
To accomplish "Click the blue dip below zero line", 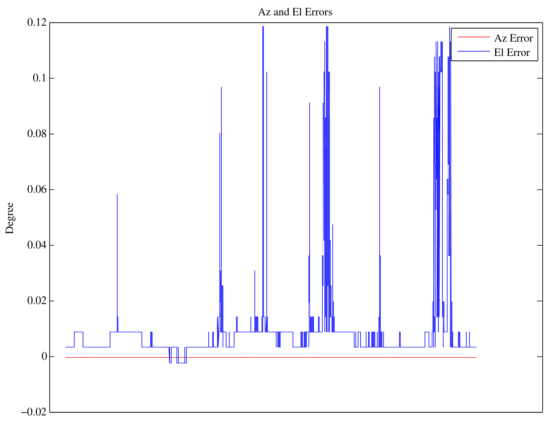I will tap(182, 363).
